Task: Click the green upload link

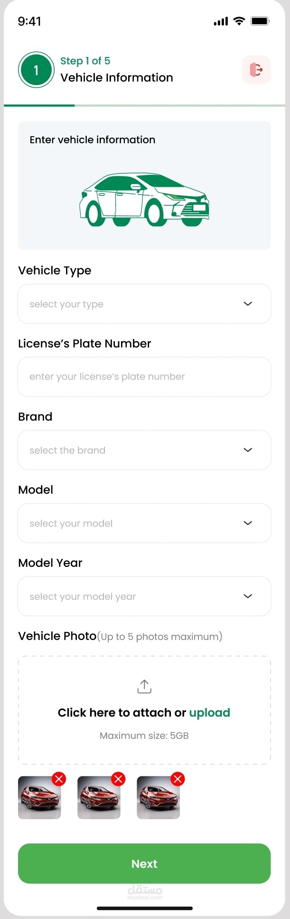Action: [209, 713]
